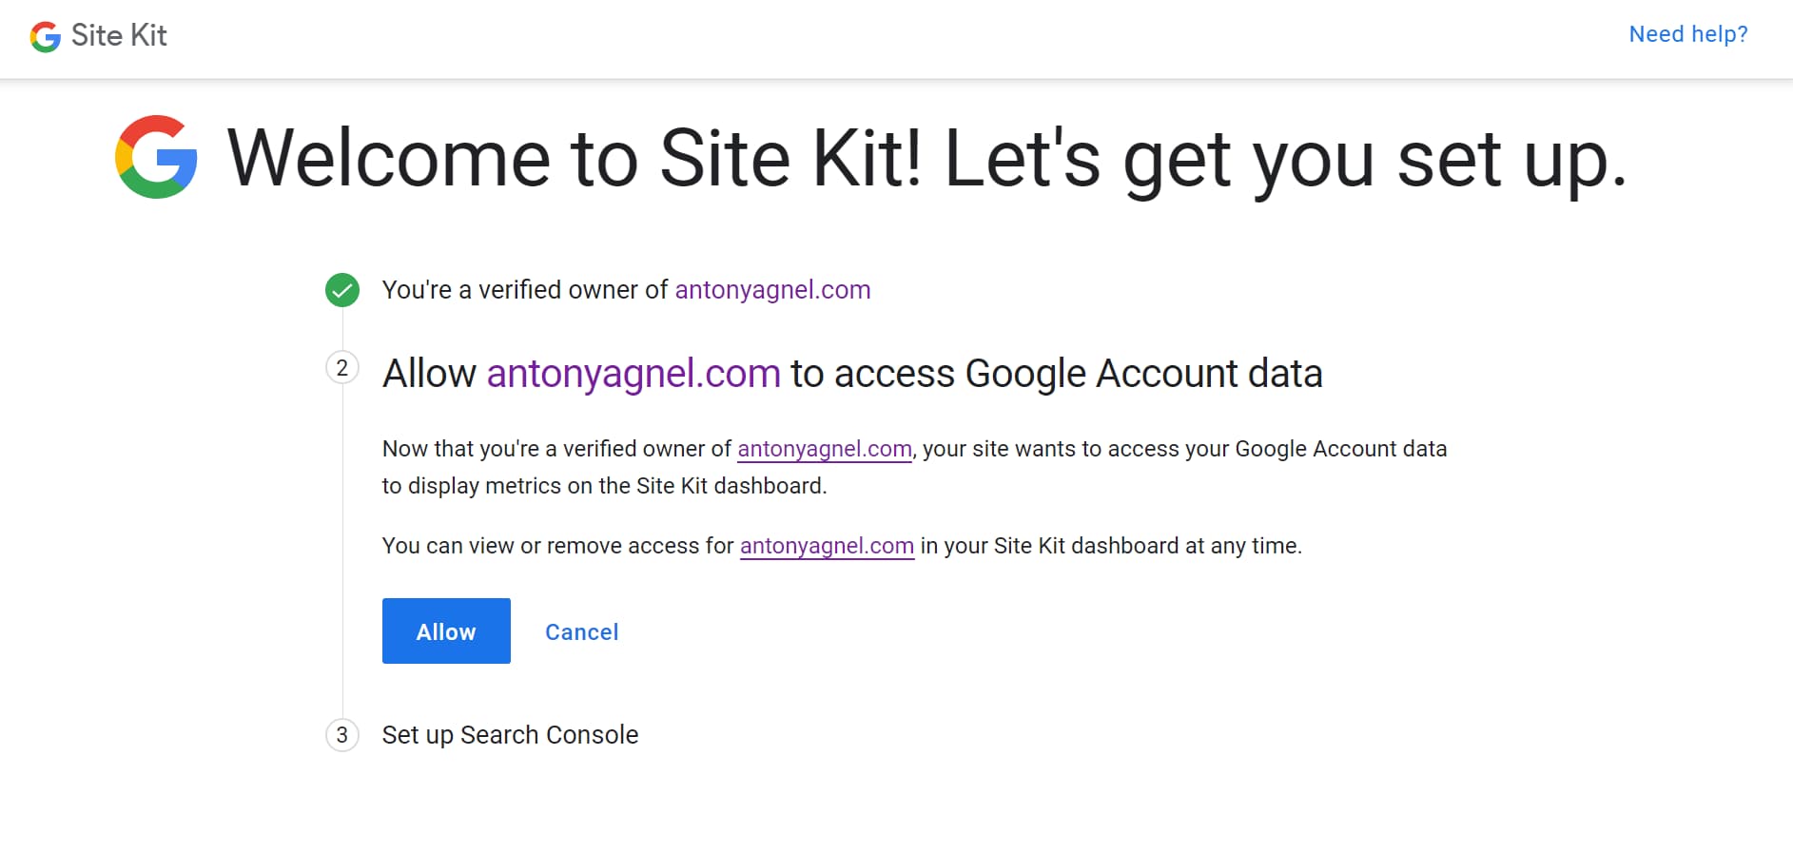The height and width of the screenshot is (853, 1793).
Task: Open the Need help? link
Action: [x=1687, y=34]
